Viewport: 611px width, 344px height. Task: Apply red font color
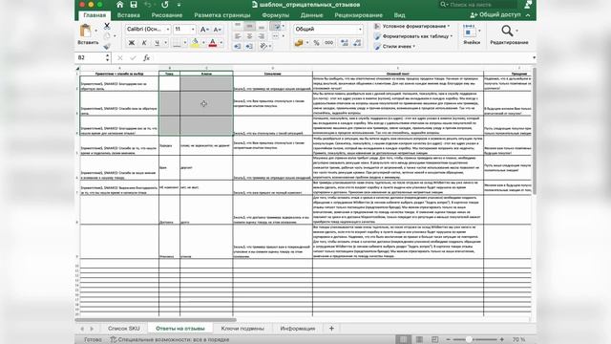[x=213, y=42]
